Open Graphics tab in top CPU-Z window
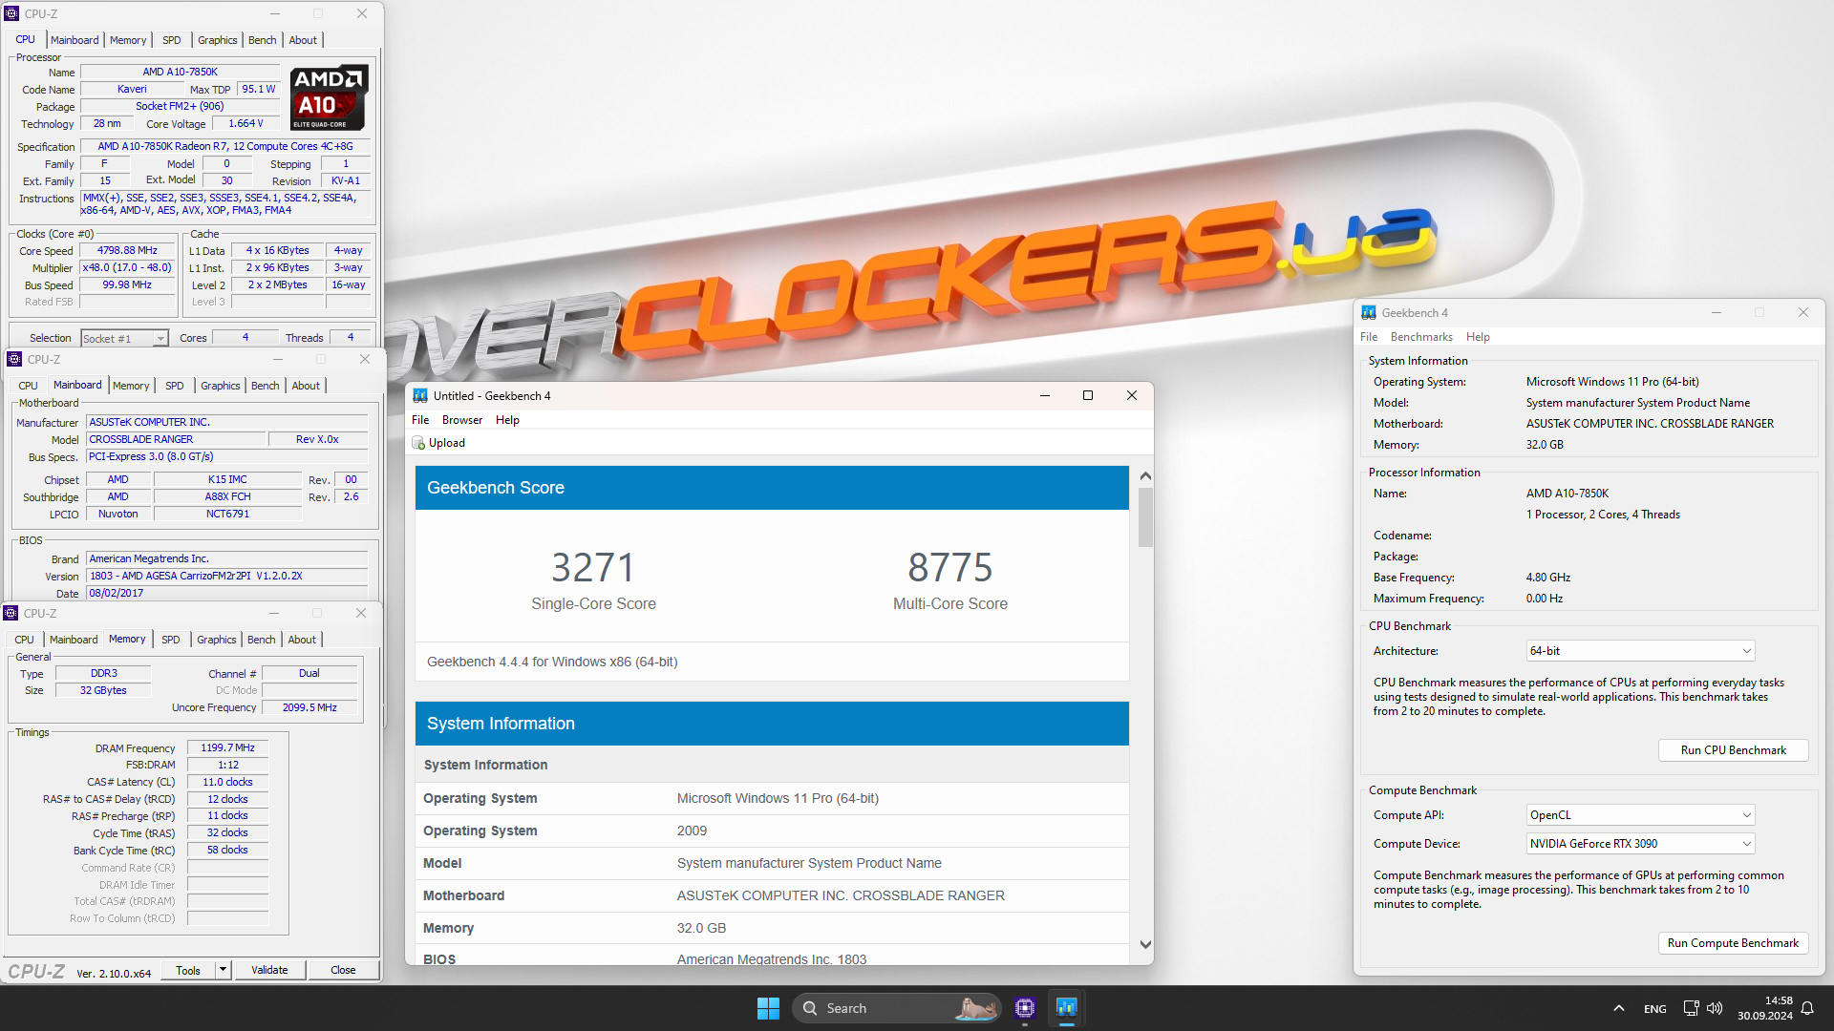This screenshot has height=1031, width=1834. 218,40
